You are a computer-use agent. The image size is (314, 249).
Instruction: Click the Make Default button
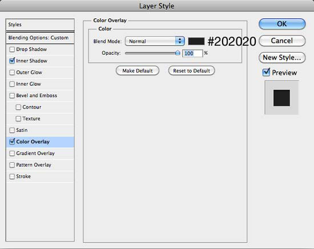point(138,71)
